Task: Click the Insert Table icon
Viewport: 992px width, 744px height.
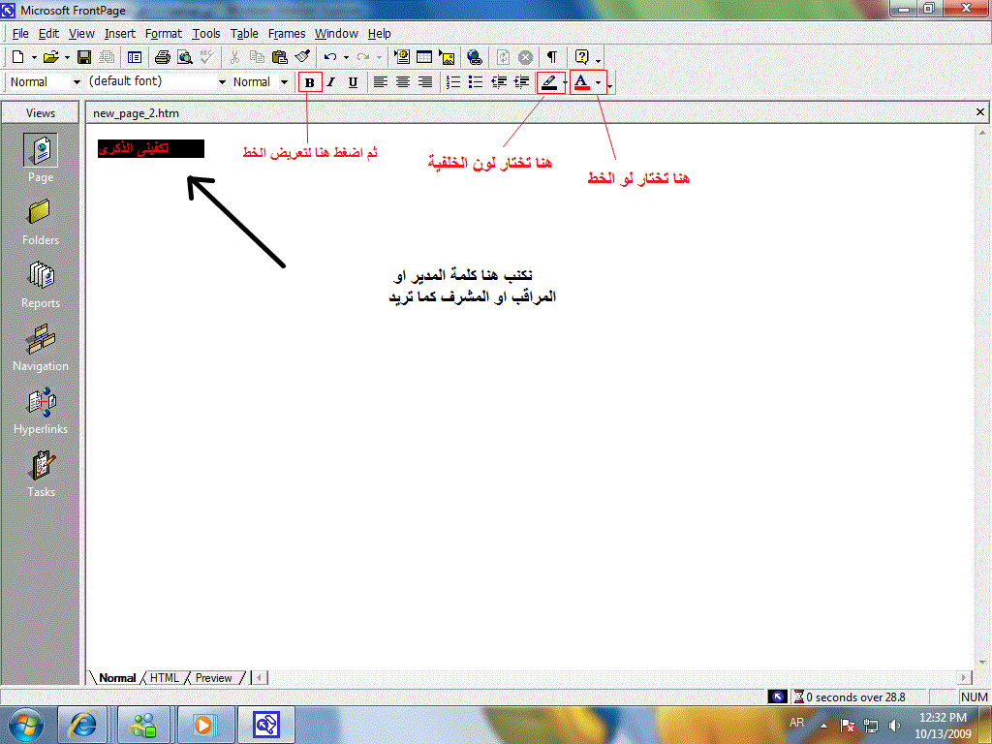Action: click(x=423, y=57)
